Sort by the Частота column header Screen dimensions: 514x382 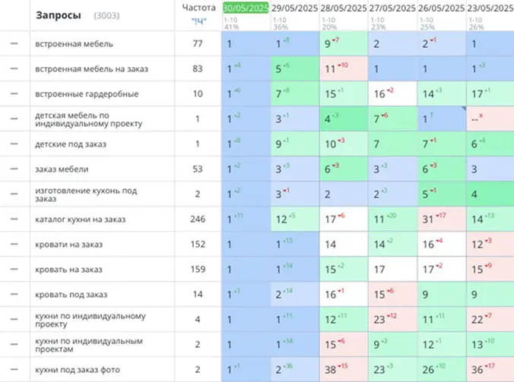[x=198, y=8]
